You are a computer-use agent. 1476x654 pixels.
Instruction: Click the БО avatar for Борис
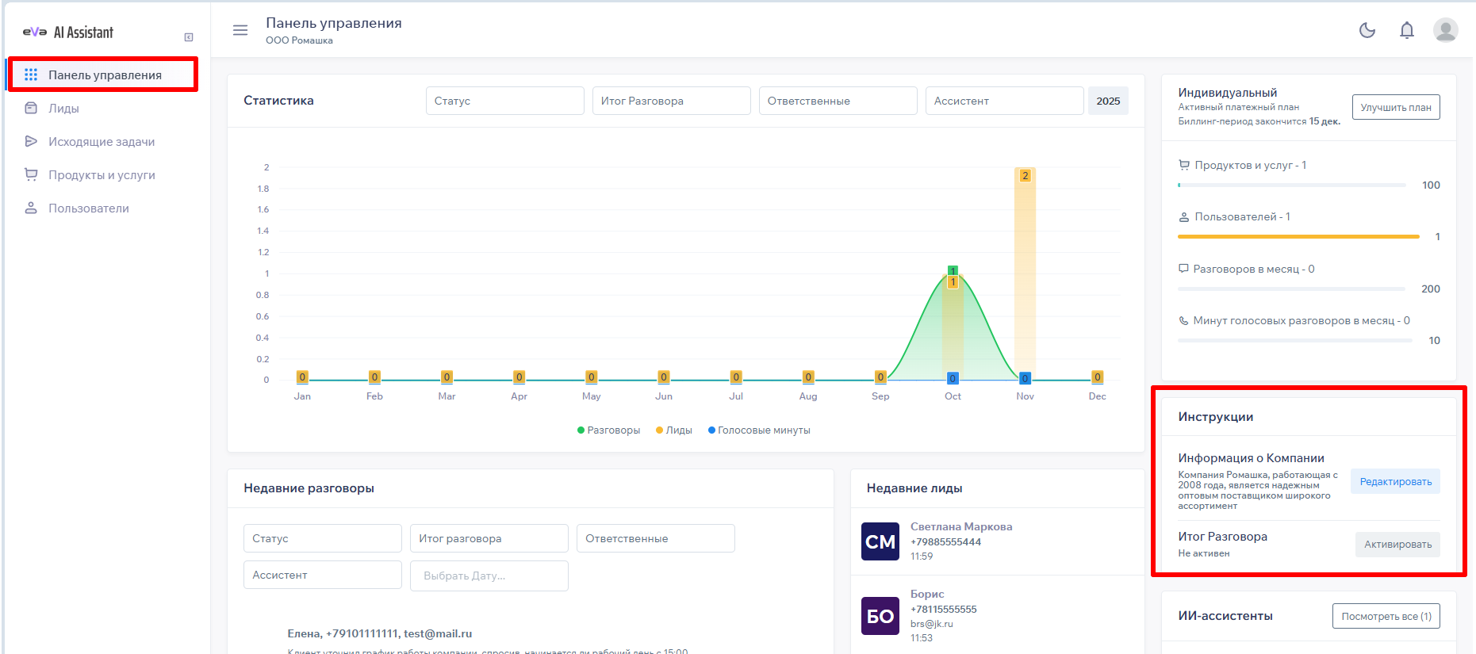click(x=880, y=616)
